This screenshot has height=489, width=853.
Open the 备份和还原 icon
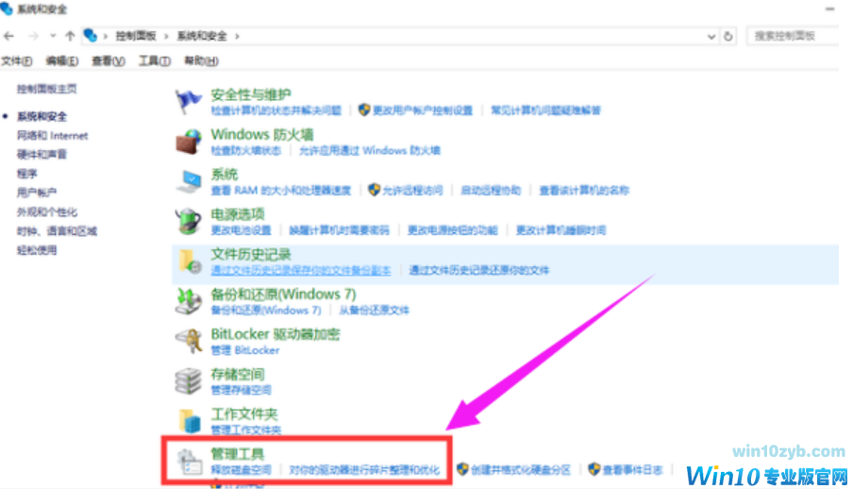coord(188,301)
